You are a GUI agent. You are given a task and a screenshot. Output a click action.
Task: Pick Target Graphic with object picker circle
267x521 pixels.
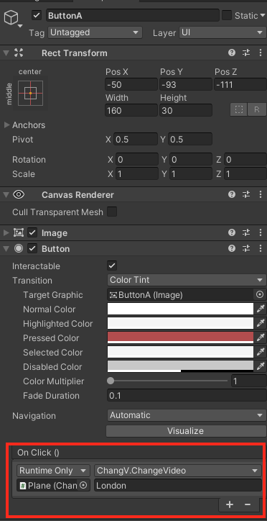coord(260,294)
